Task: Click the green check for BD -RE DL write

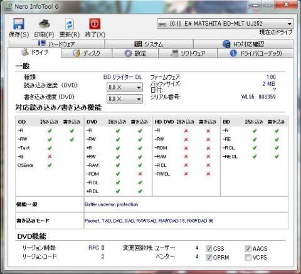Action: point(277,156)
